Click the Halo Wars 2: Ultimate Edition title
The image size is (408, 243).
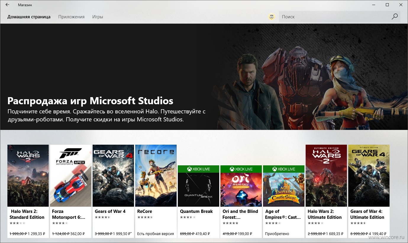click(x=325, y=214)
